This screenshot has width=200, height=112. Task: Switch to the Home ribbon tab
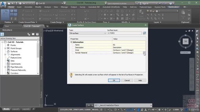(x=11, y=7)
